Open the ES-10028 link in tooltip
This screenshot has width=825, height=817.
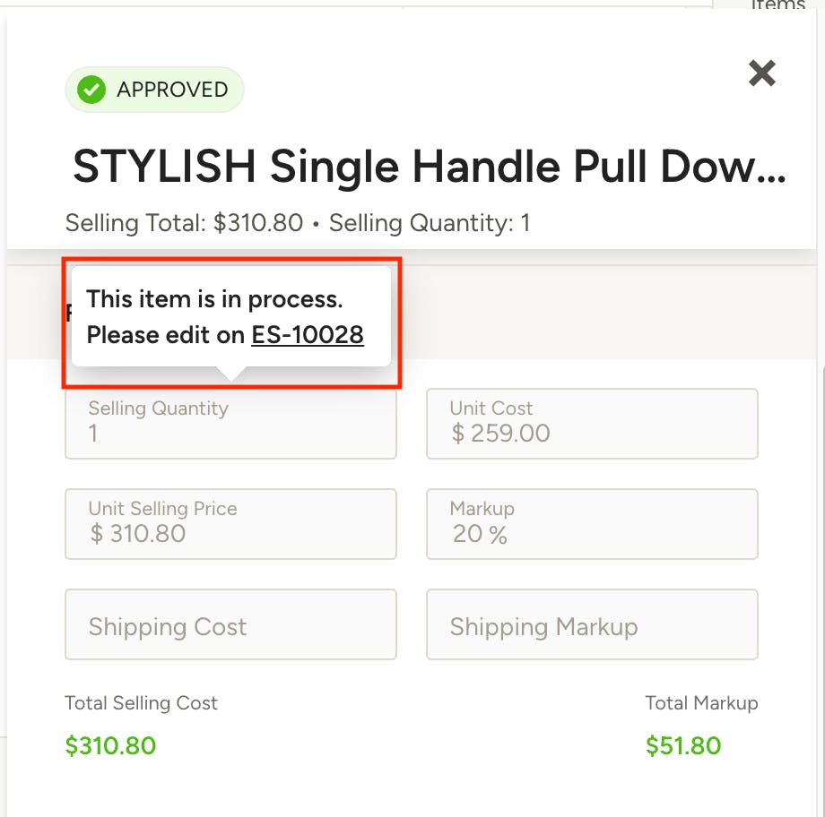click(308, 335)
